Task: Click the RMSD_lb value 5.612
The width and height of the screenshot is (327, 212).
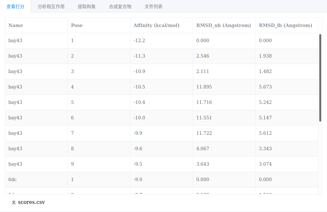Action: point(265,133)
